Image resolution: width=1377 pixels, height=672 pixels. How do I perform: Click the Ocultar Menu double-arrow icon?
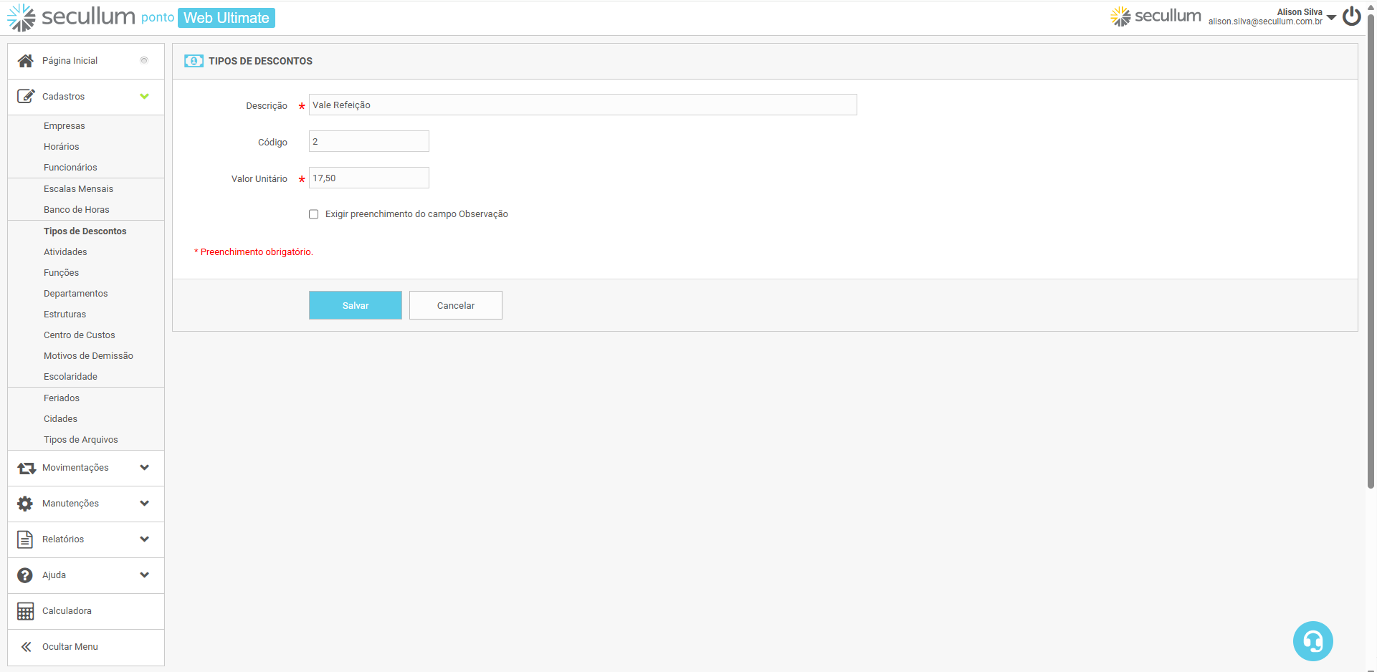26,647
